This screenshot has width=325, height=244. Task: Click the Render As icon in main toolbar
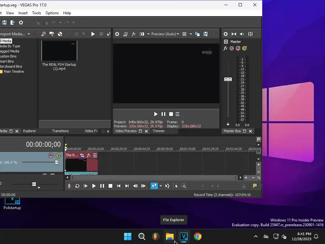pyautogui.click(x=13, y=23)
